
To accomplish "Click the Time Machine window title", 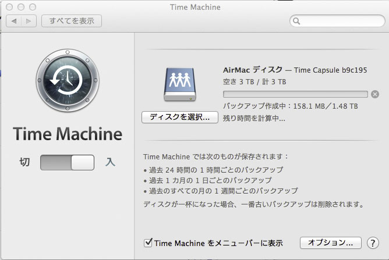I will coord(195,7).
